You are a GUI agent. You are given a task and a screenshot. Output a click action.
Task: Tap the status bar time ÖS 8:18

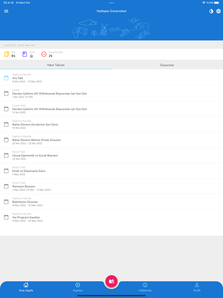tap(9, 3)
